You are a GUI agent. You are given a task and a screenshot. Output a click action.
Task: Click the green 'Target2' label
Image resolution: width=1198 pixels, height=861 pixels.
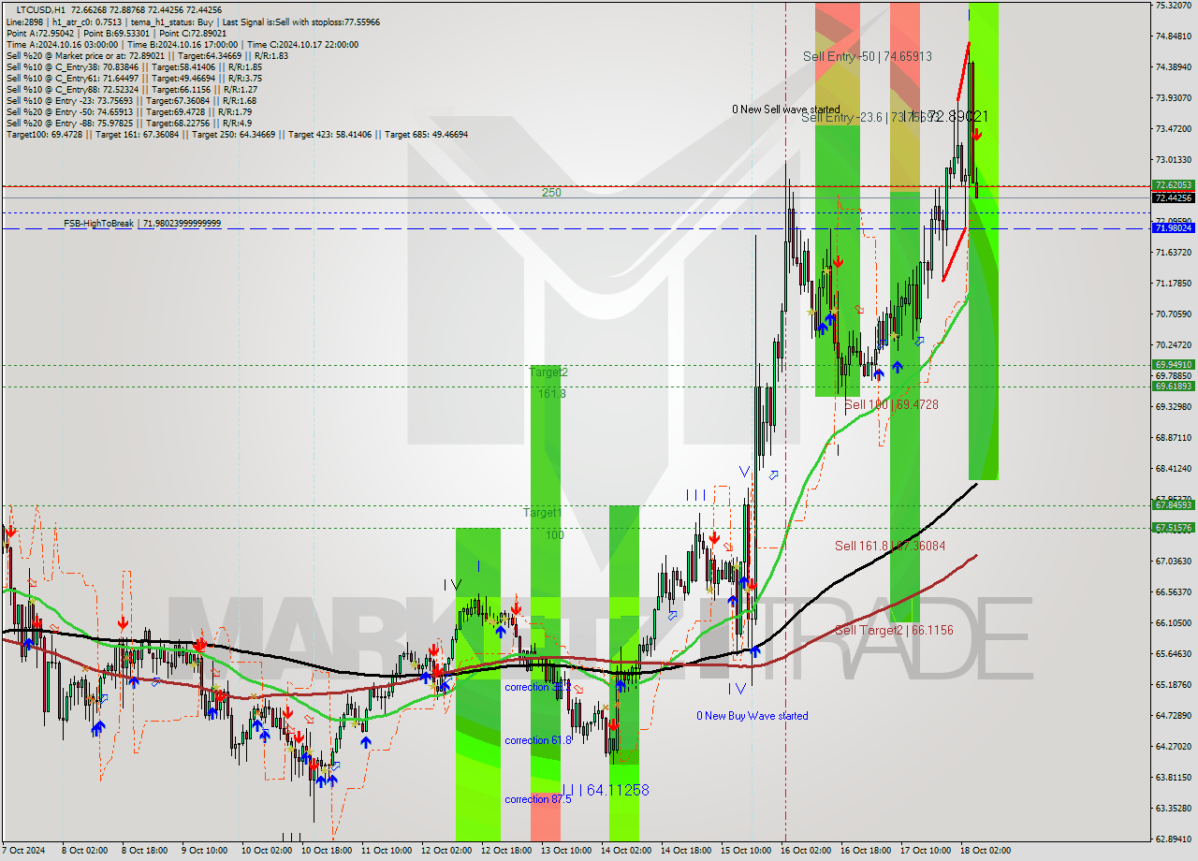548,372
